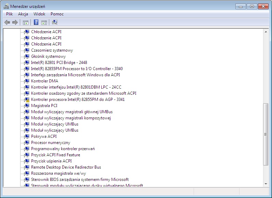Select Intel(R) 82801 PCI Bridge - 2448
This screenshot has height=198, width=272.
(x=59, y=63)
